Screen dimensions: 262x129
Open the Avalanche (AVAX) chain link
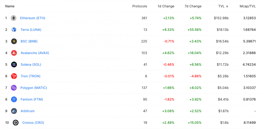pos(35,53)
